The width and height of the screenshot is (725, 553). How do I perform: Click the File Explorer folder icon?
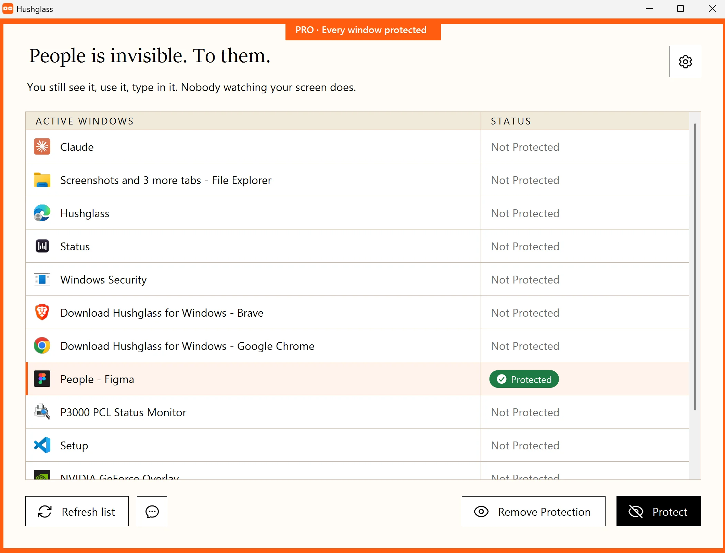[x=42, y=180]
